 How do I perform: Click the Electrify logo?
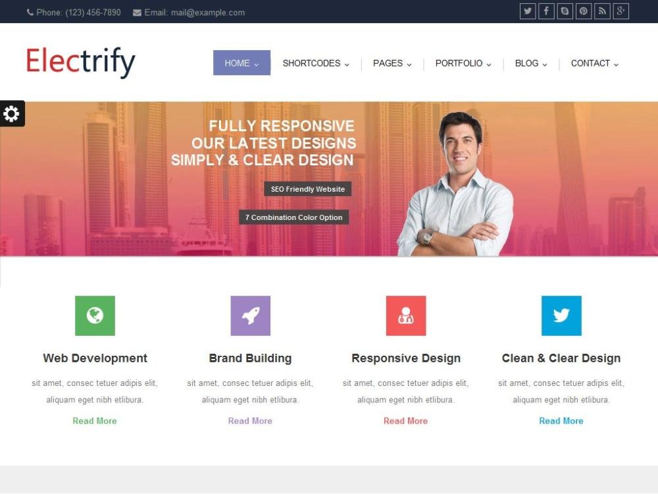[80, 62]
